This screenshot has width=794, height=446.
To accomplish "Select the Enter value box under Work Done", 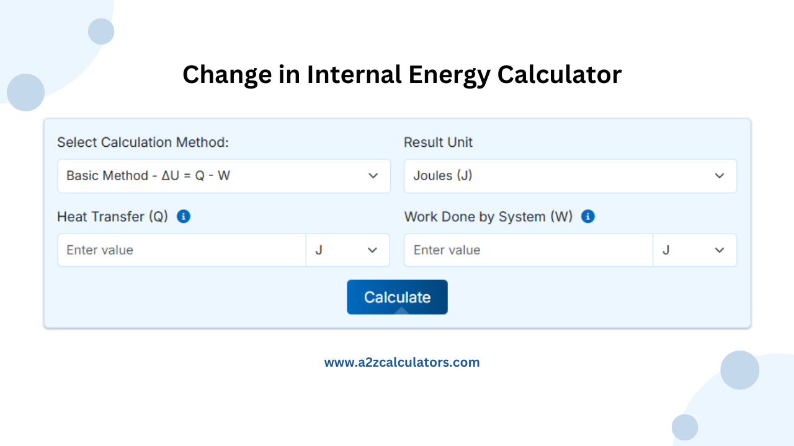I will [x=527, y=250].
